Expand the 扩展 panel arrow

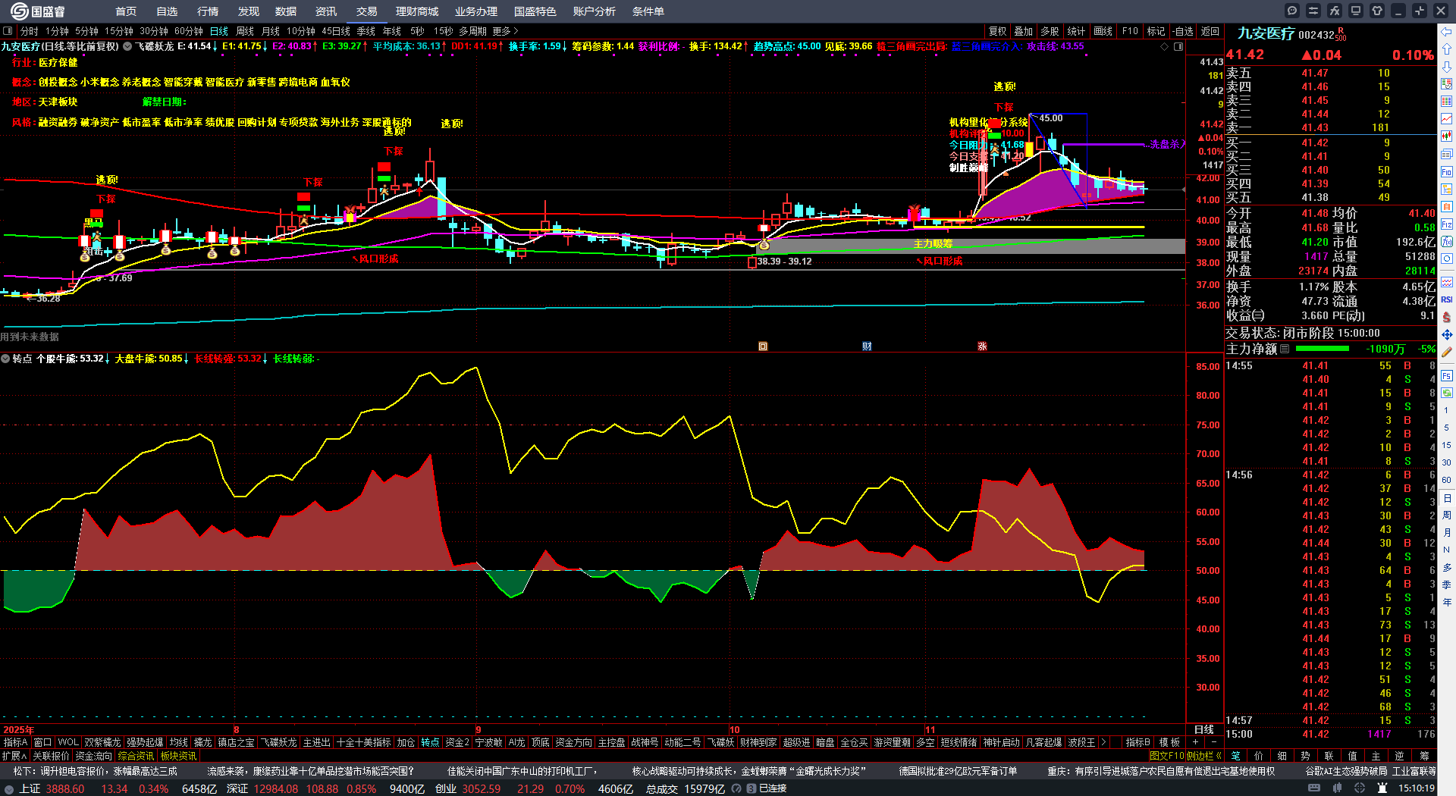[x=15, y=756]
